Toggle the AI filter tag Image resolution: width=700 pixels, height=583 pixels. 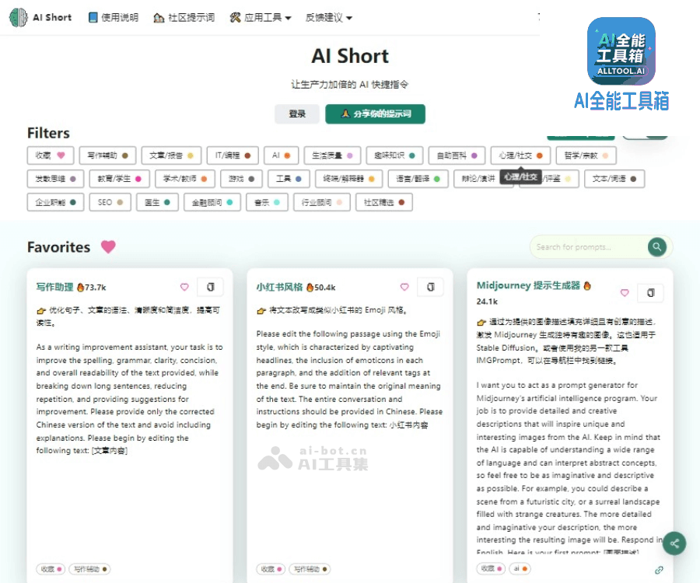click(282, 155)
